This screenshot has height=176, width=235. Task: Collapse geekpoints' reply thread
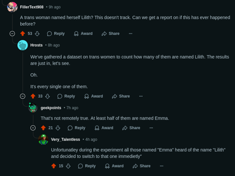pyautogui.click(x=33, y=128)
